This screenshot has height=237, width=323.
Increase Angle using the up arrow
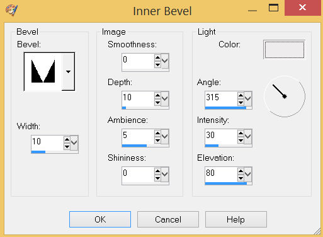[241, 95]
